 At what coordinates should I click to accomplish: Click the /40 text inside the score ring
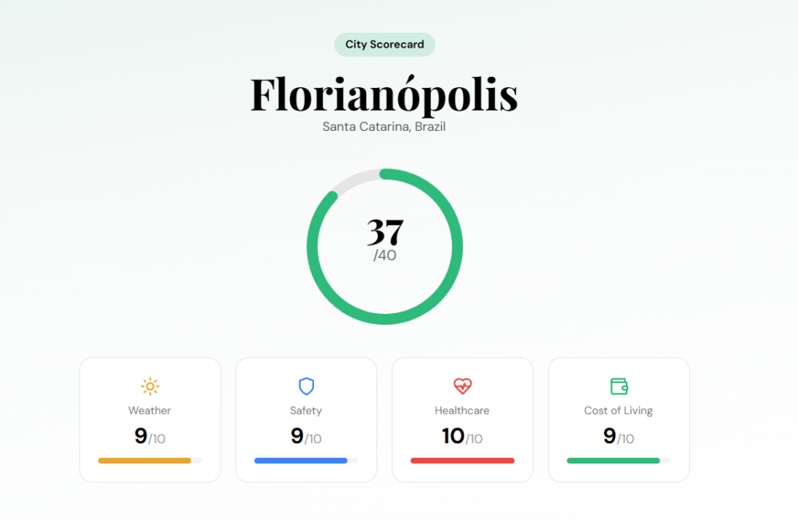pyautogui.click(x=385, y=255)
